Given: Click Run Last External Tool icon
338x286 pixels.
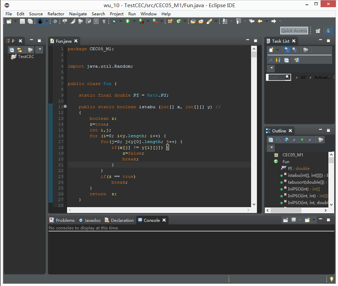Looking at the screenshot, I should click(155, 21).
